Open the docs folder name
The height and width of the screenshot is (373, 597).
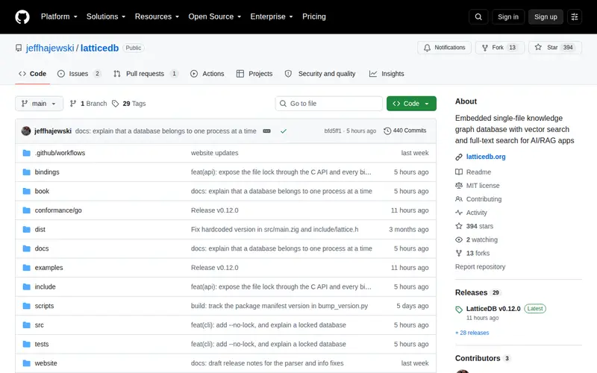42,248
